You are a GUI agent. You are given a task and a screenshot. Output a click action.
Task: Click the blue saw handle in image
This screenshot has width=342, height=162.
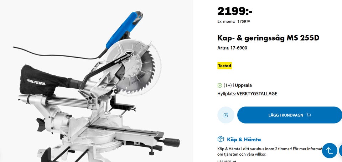[123, 30]
